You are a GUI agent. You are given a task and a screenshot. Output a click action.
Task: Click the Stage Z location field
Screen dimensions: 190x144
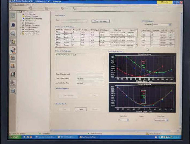click(x=90, y=74)
